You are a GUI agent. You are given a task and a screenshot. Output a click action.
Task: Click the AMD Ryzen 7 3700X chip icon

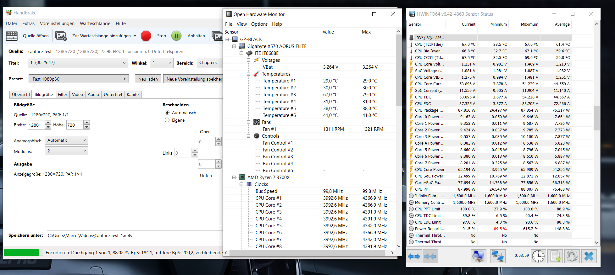click(x=242, y=177)
